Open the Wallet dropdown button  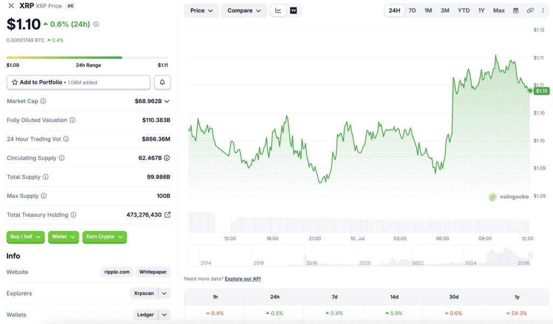64,237
